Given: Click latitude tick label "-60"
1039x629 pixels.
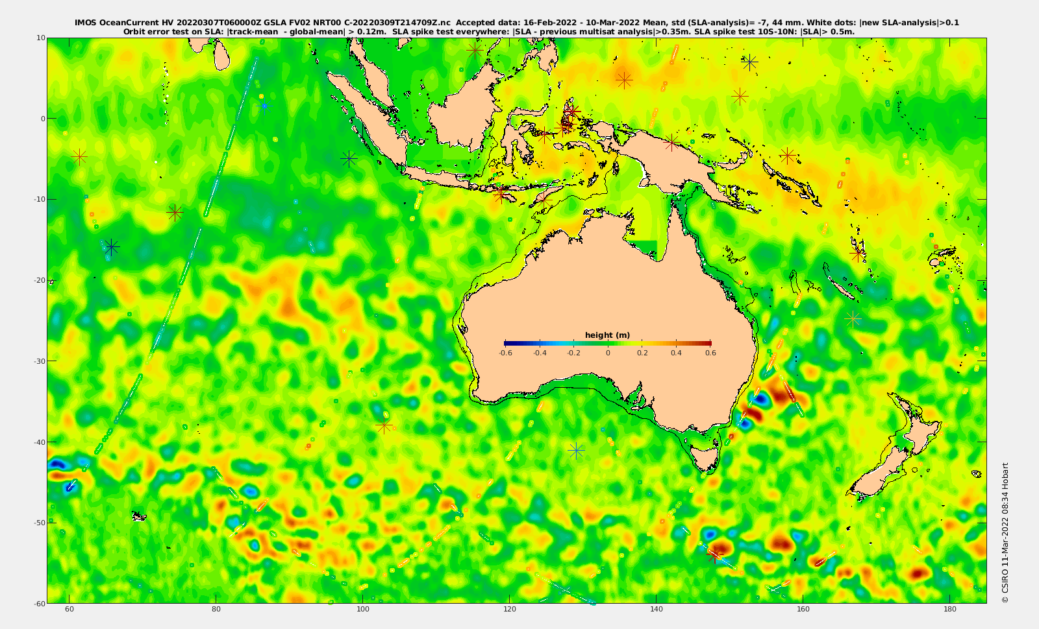Looking at the screenshot, I should point(38,603).
